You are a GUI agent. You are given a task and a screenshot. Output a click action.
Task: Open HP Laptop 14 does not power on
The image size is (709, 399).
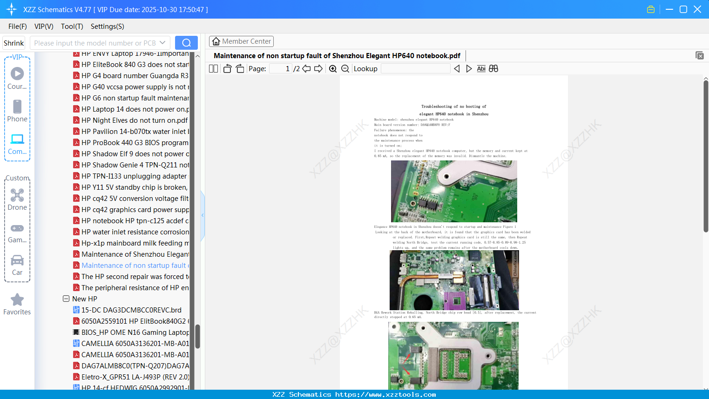tap(131, 109)
